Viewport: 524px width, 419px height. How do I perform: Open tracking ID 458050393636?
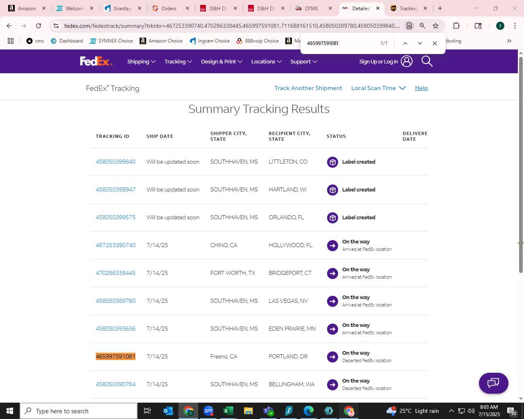(x=115, y=329)
